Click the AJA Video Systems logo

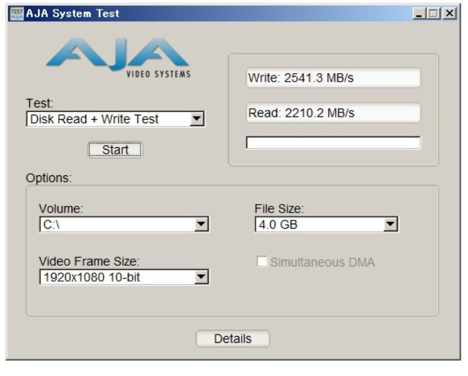point(118,58)
